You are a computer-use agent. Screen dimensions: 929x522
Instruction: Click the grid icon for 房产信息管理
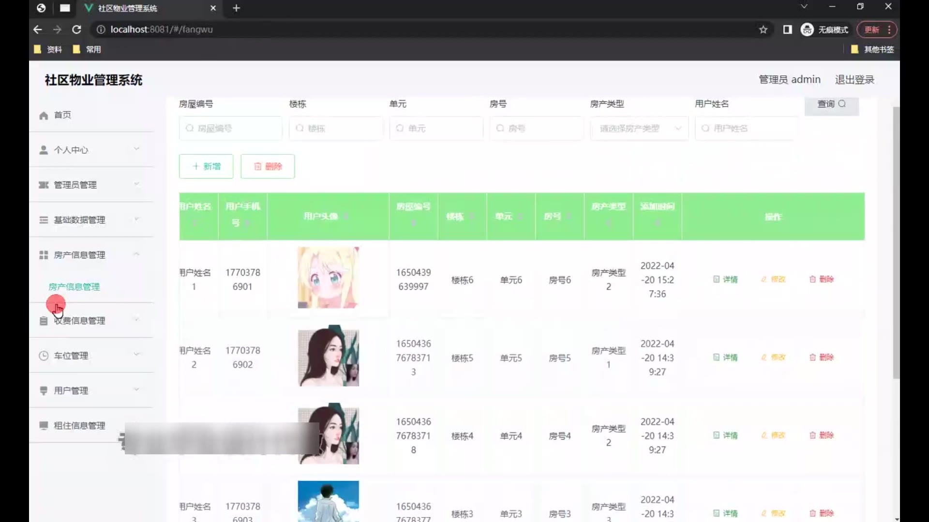(x=44, y=255)
